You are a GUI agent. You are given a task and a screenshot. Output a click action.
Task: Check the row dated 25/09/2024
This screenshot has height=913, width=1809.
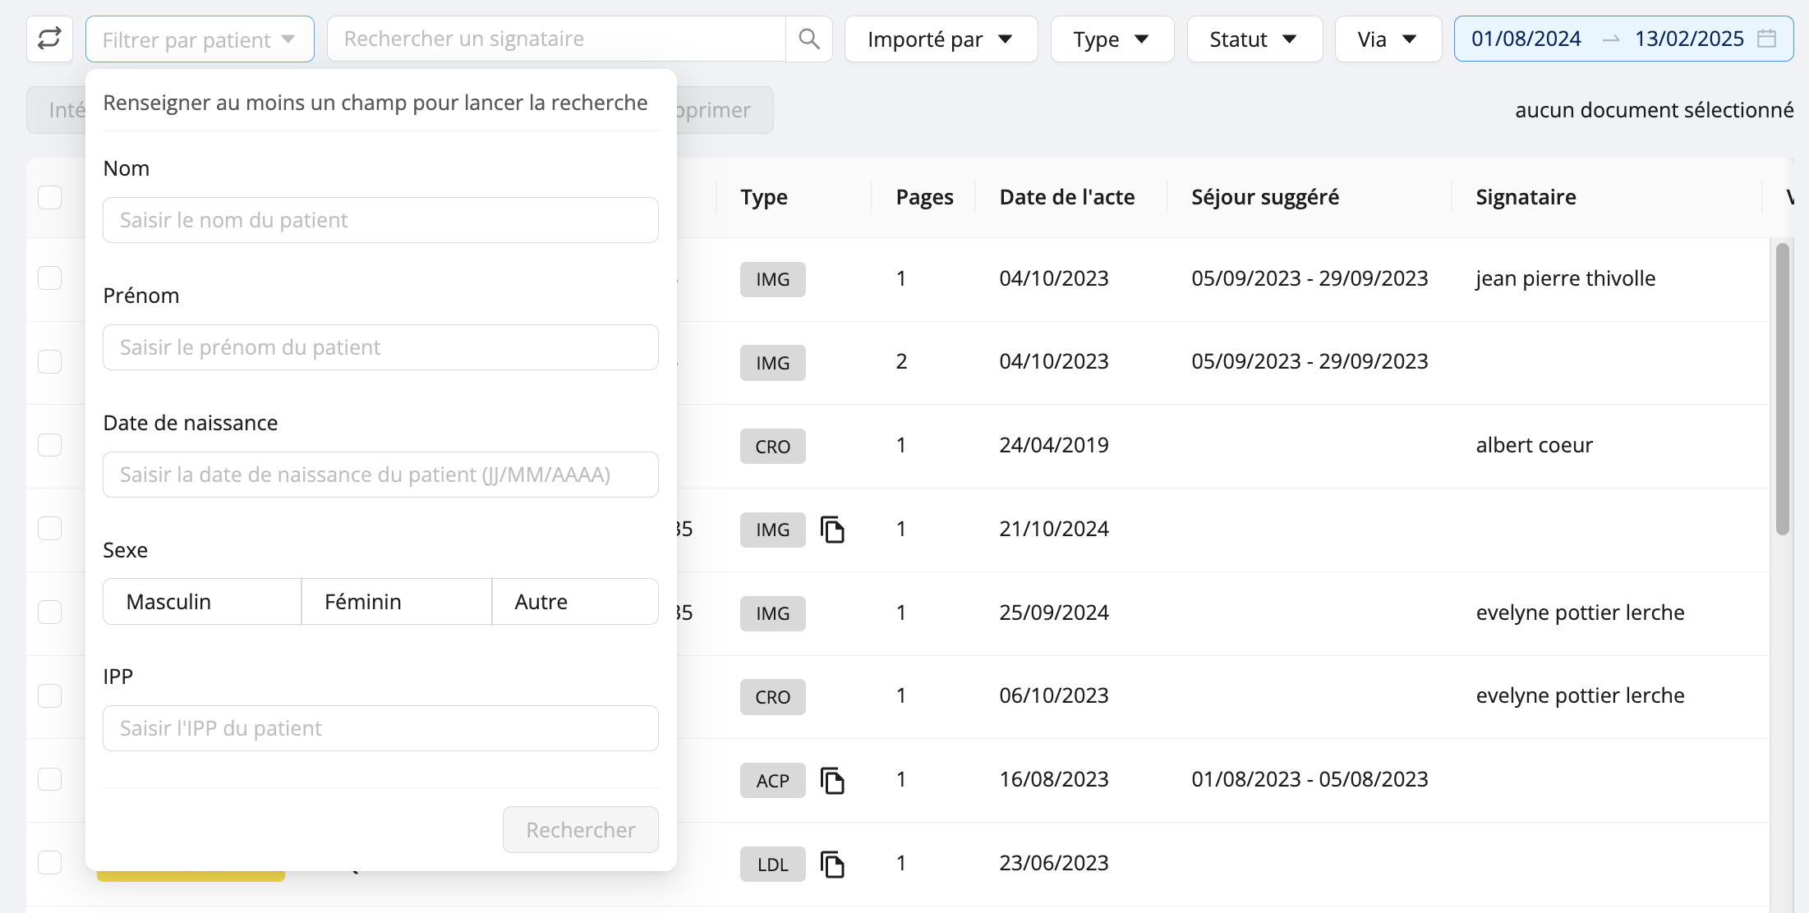coord(50,612)
